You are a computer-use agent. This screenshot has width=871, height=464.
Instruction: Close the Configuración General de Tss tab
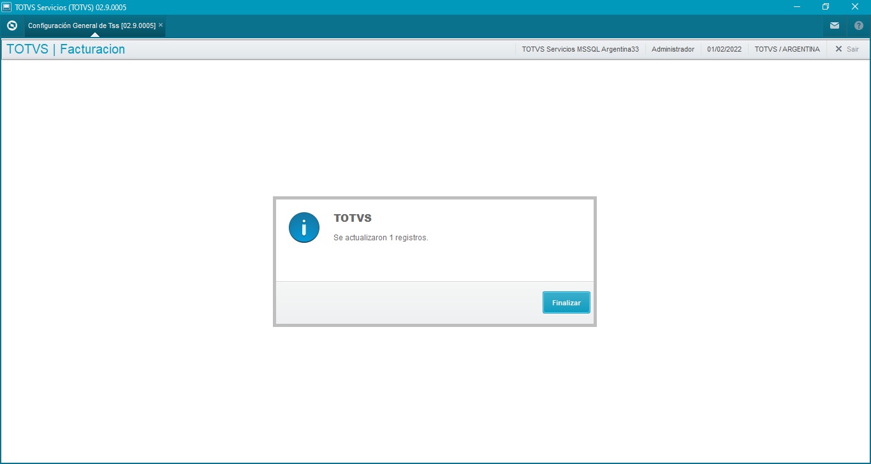coord(161,25)
